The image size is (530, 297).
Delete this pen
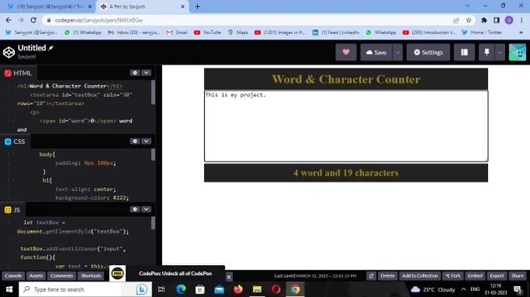(x=387, y=276)
